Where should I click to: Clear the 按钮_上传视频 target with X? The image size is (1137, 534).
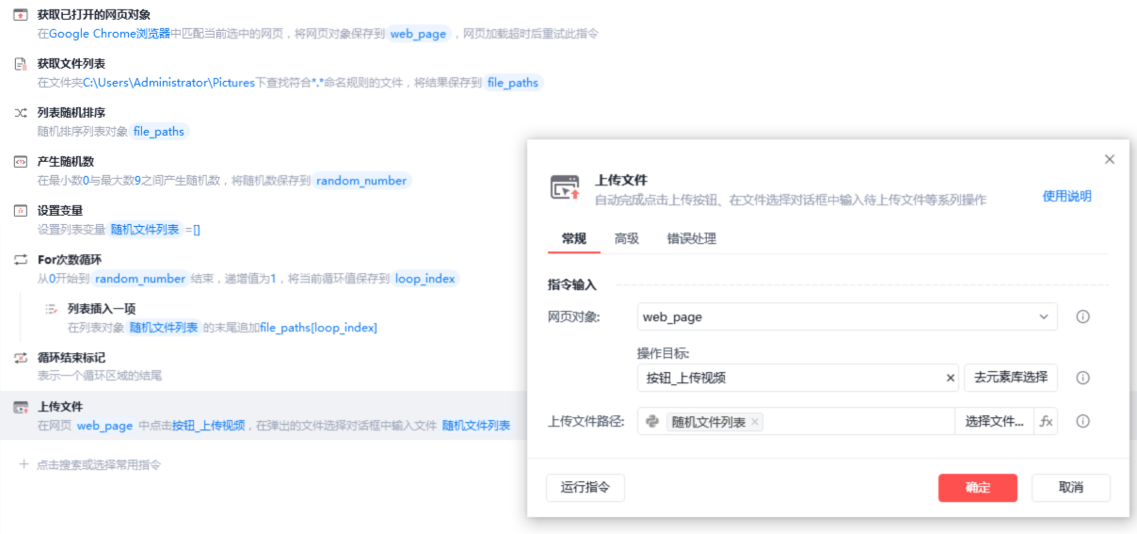click(950, 378)
